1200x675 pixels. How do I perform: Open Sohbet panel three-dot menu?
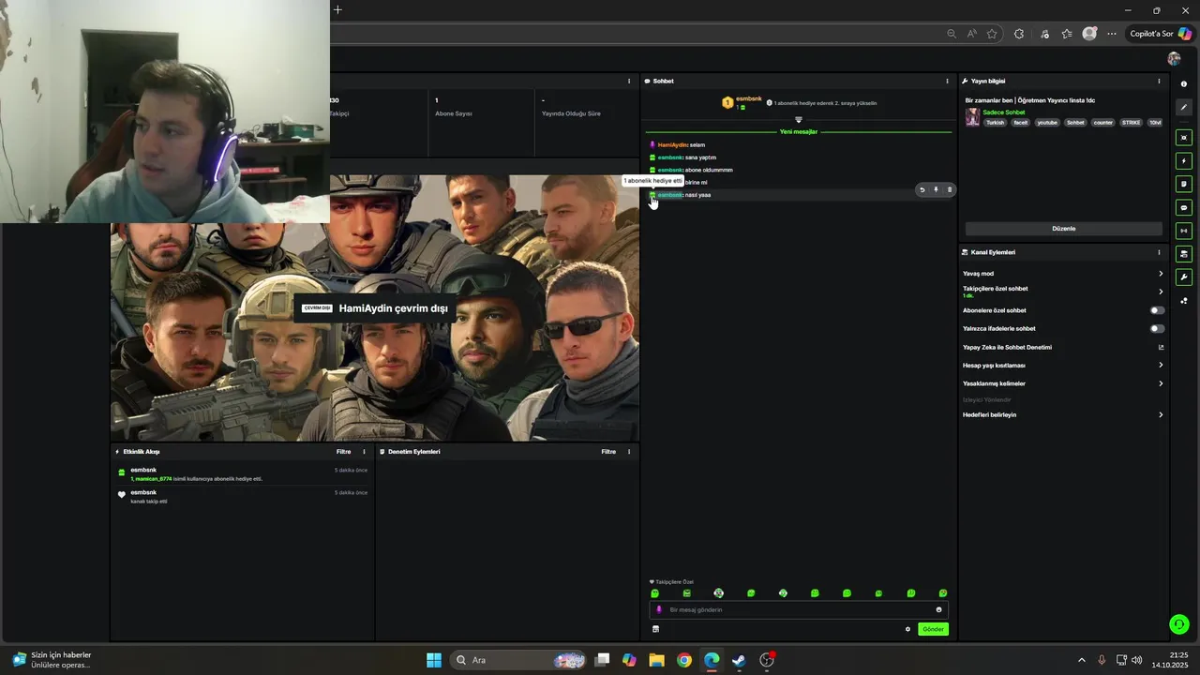(x=947, y=82)
